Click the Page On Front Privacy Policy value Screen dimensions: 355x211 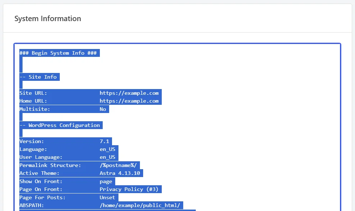[129, 189]
